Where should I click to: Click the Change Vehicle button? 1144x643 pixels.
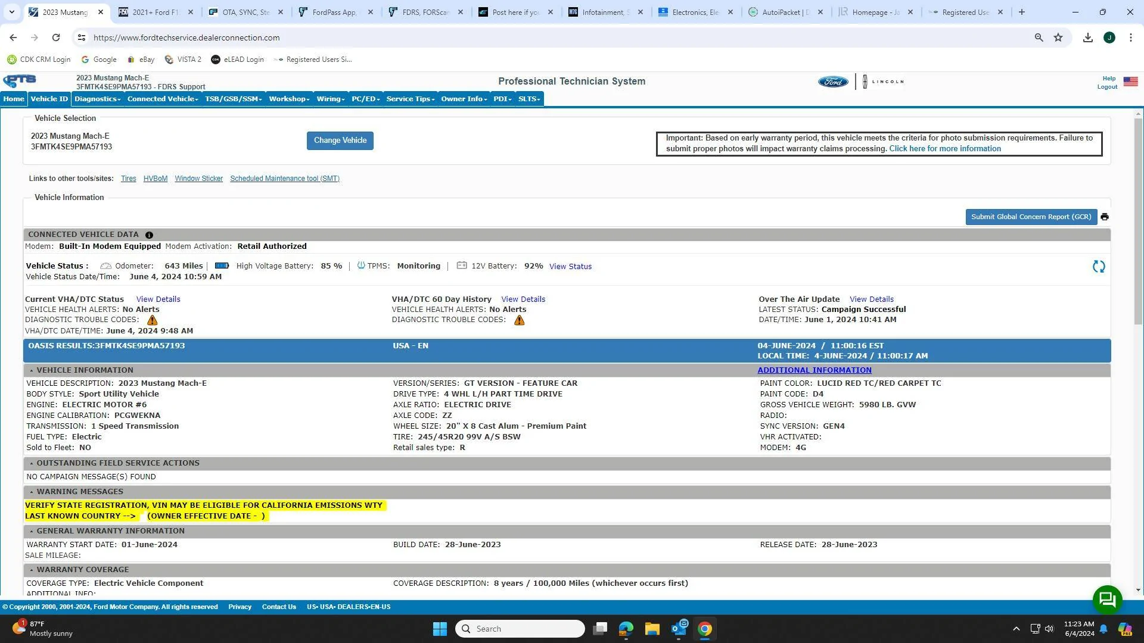point(340,141)
